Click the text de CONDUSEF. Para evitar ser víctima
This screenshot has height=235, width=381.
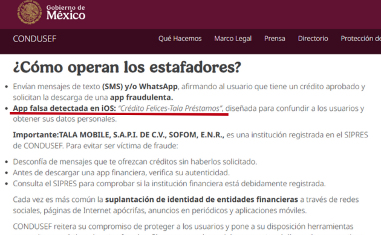(96, 146)
